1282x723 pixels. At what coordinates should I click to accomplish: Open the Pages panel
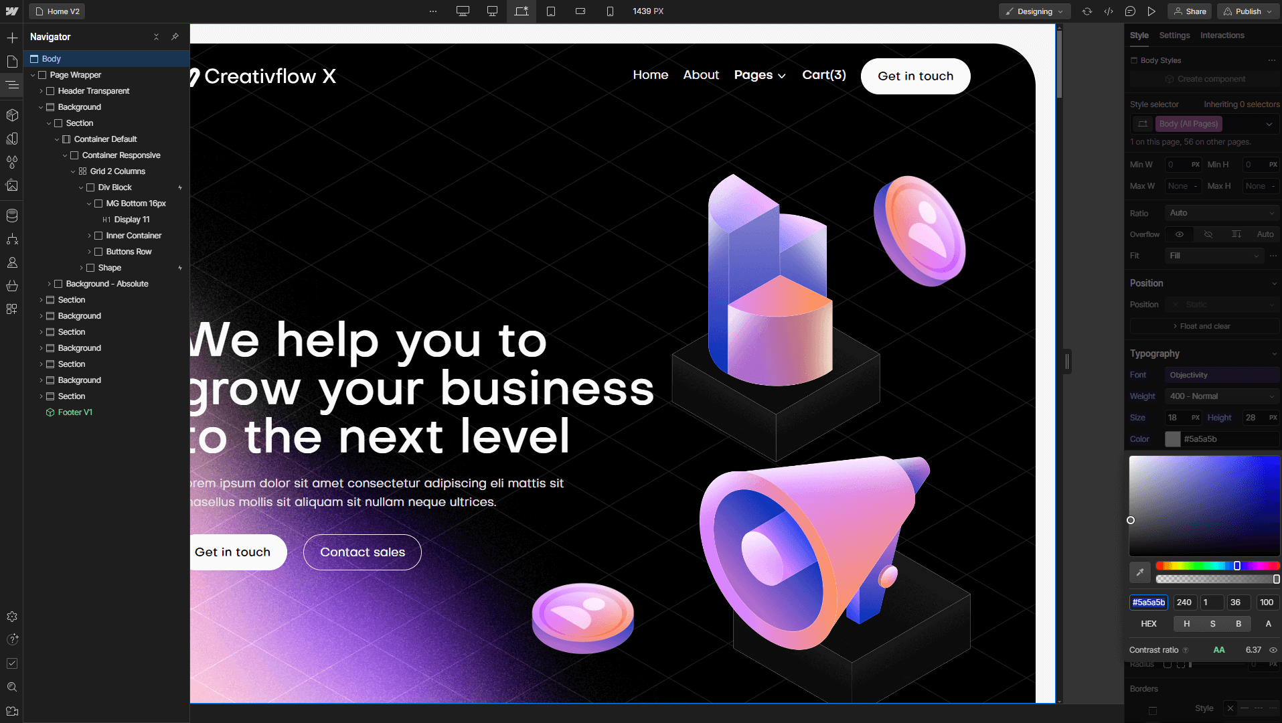coord(12,61)
